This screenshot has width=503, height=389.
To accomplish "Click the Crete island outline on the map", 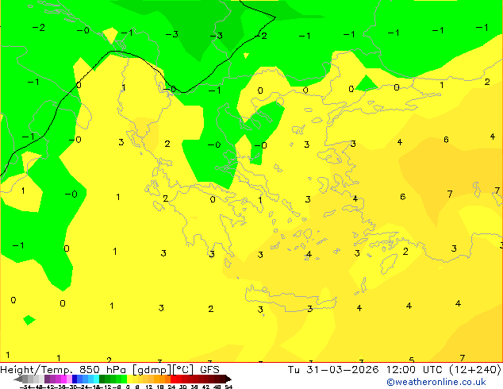I will pos(291,298).
